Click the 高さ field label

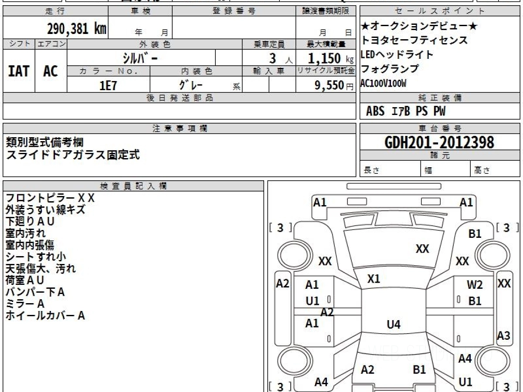click(482, 171)
